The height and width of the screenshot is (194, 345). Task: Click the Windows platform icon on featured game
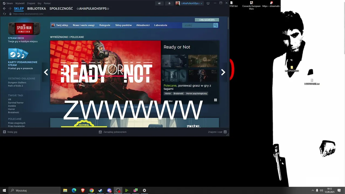click(x=216, y=100)
